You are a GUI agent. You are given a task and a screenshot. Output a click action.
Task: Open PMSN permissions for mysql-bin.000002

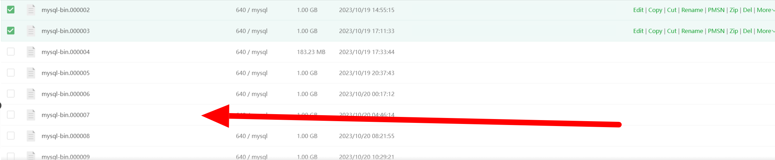point(716,10)
